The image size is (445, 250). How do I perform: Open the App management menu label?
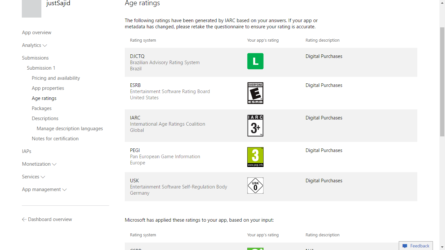pyautogui.click(x=41, y=189)
